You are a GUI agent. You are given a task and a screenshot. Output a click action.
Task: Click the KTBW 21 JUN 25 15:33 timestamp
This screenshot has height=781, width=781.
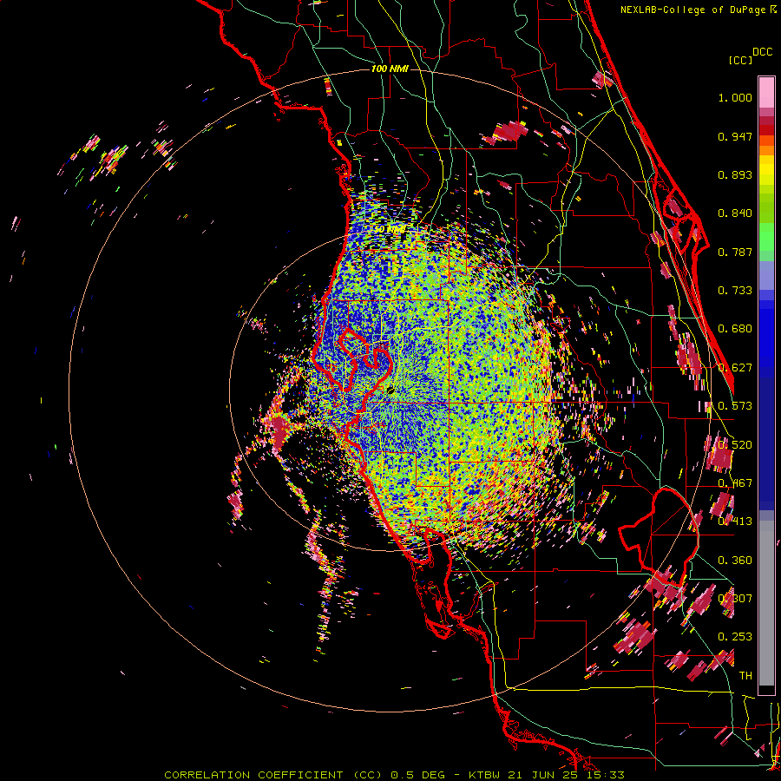click(x=547, y=775)
